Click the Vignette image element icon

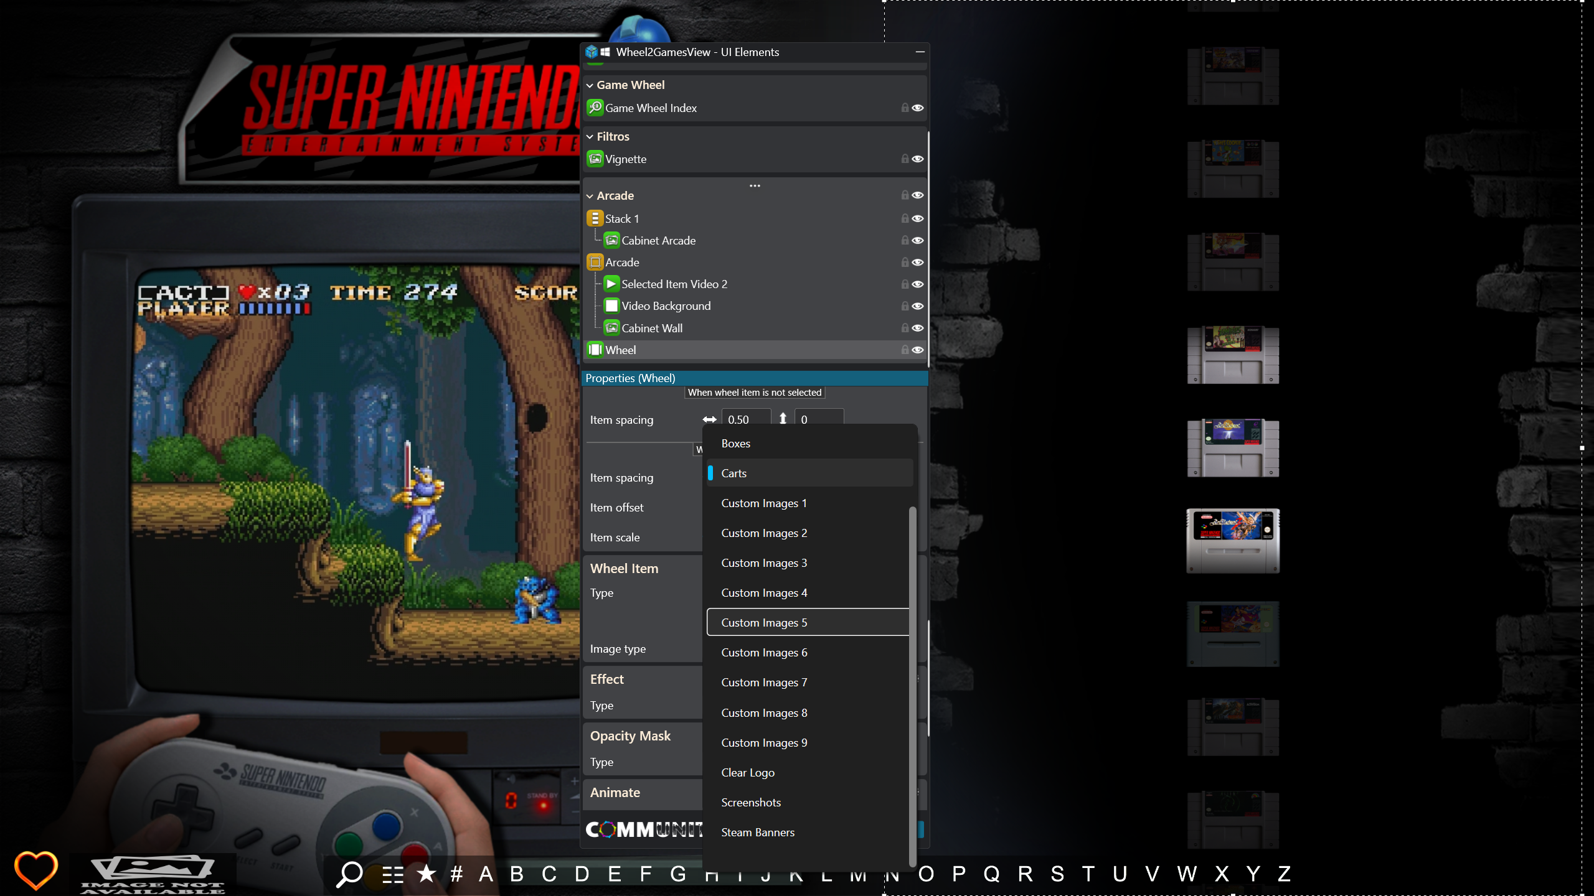point(595,159)
